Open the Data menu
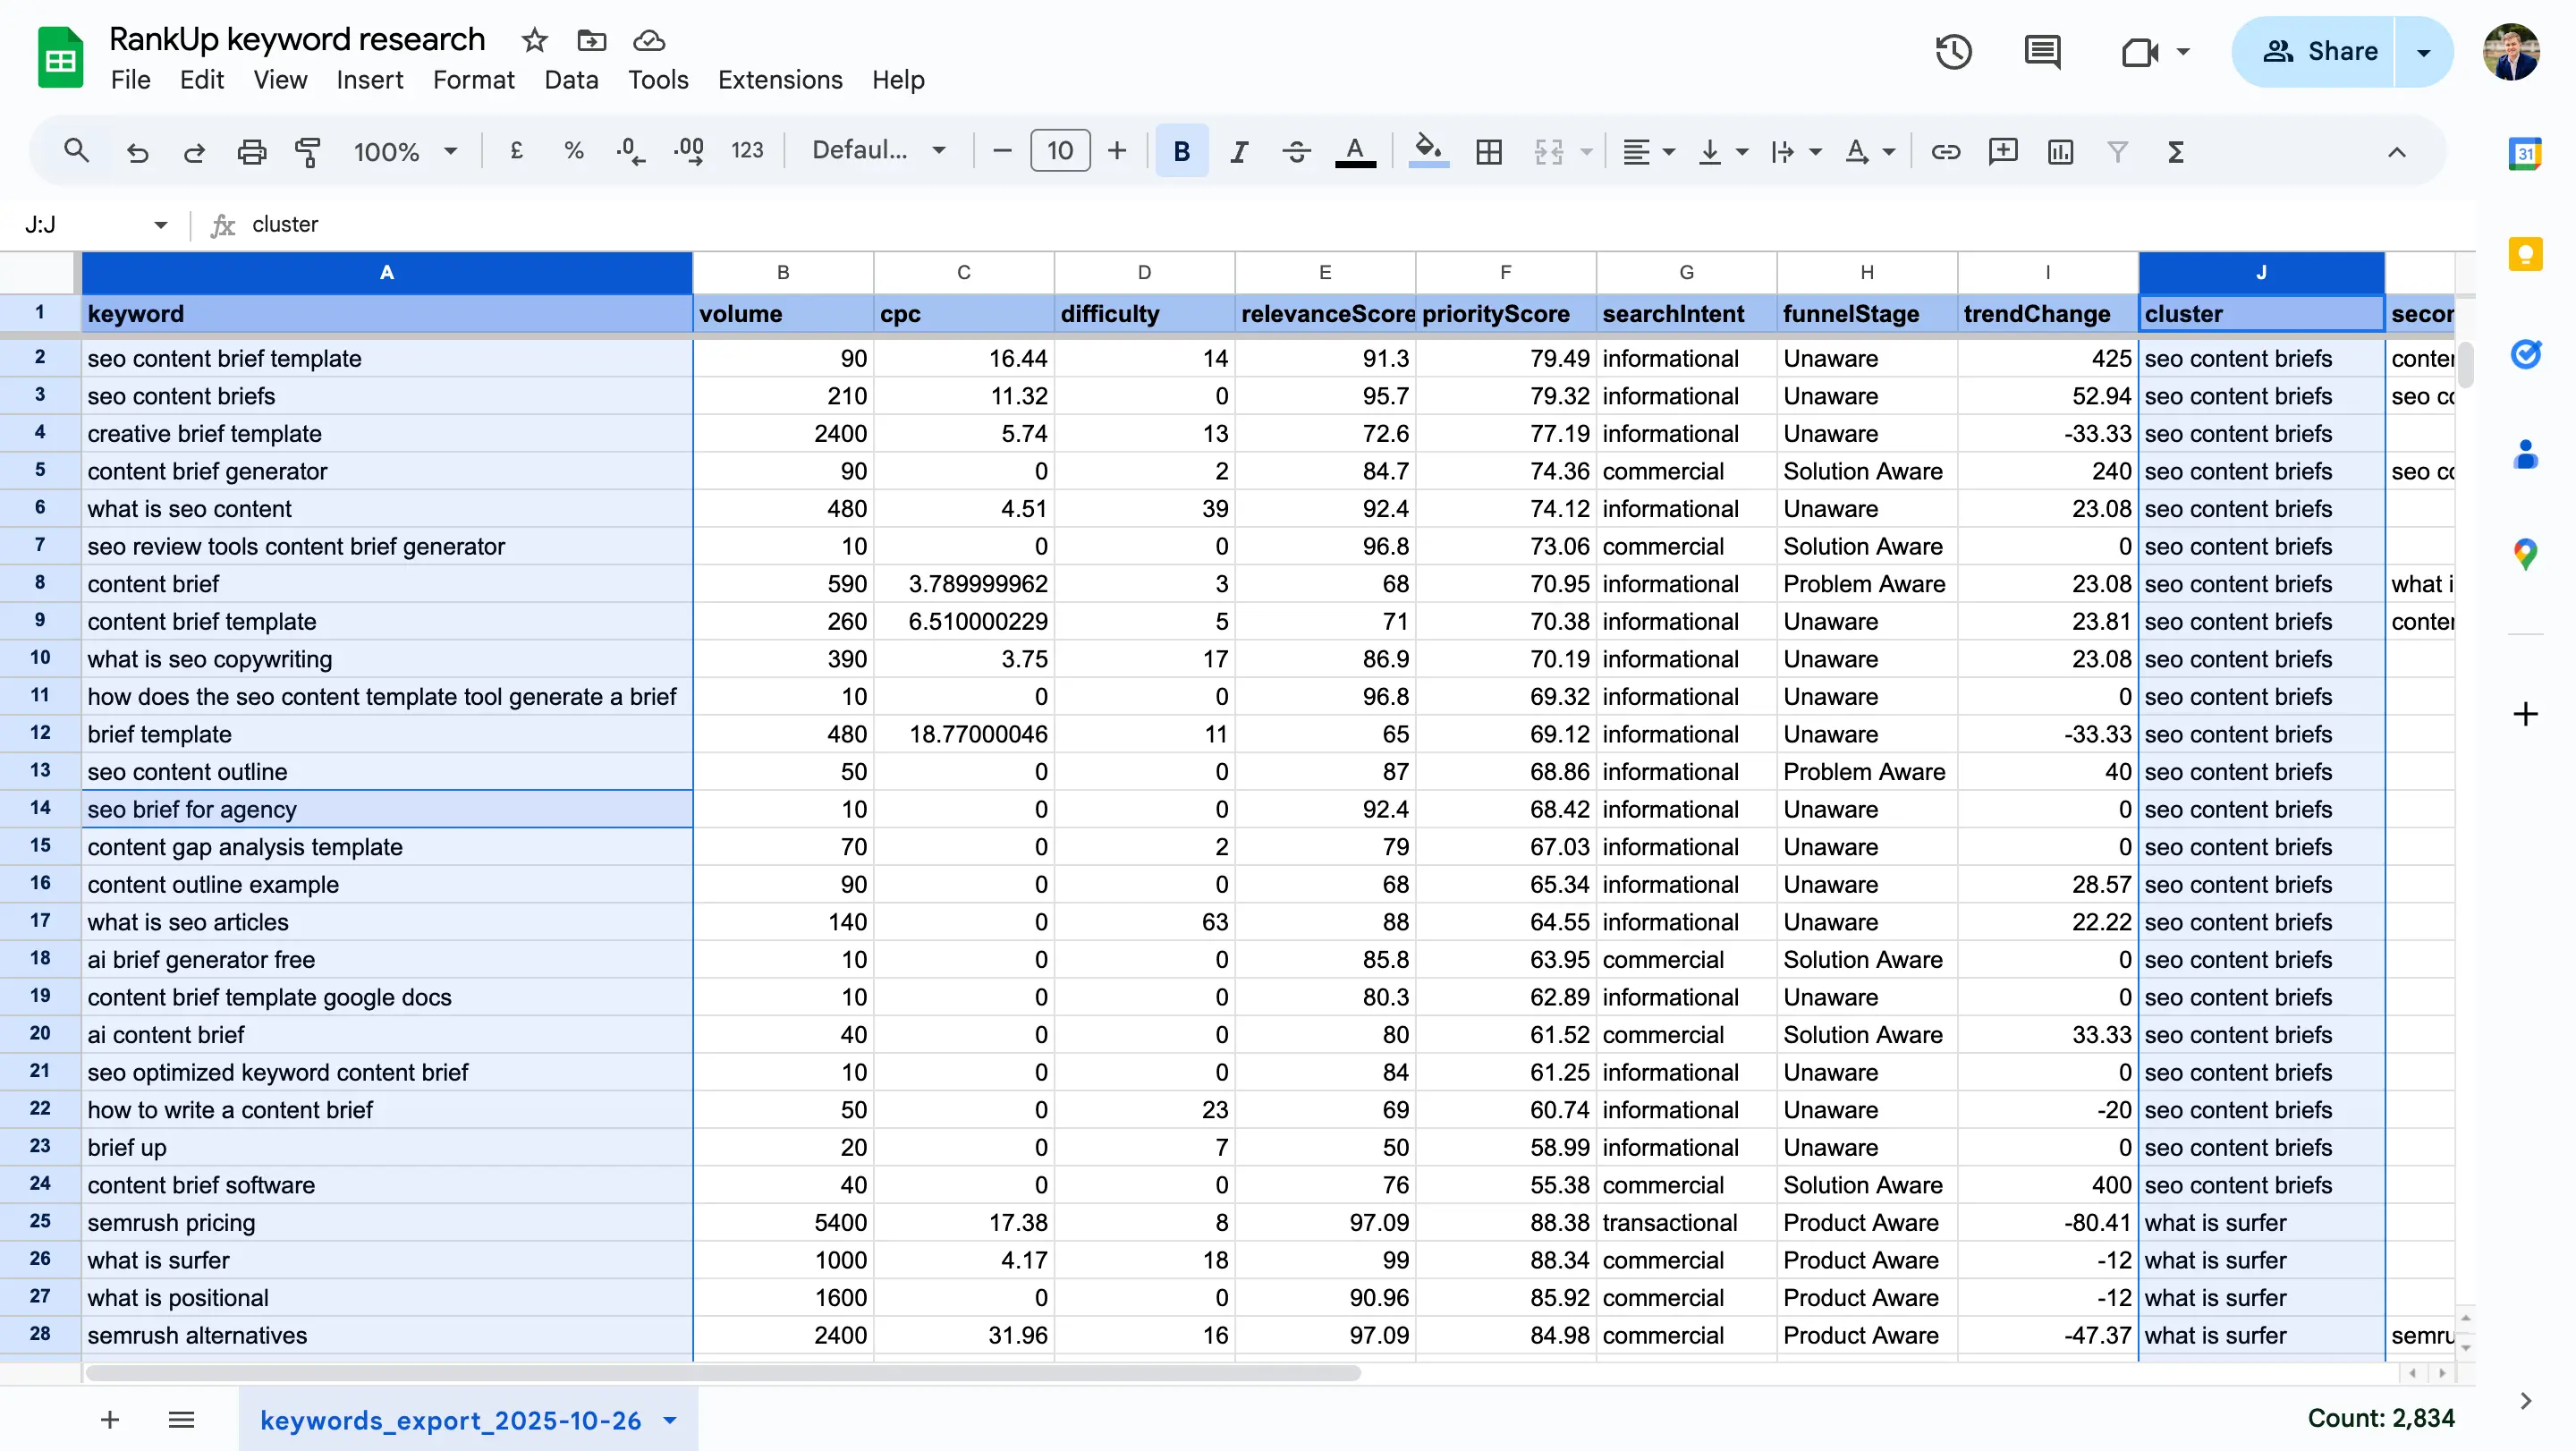 coord(571,80)
